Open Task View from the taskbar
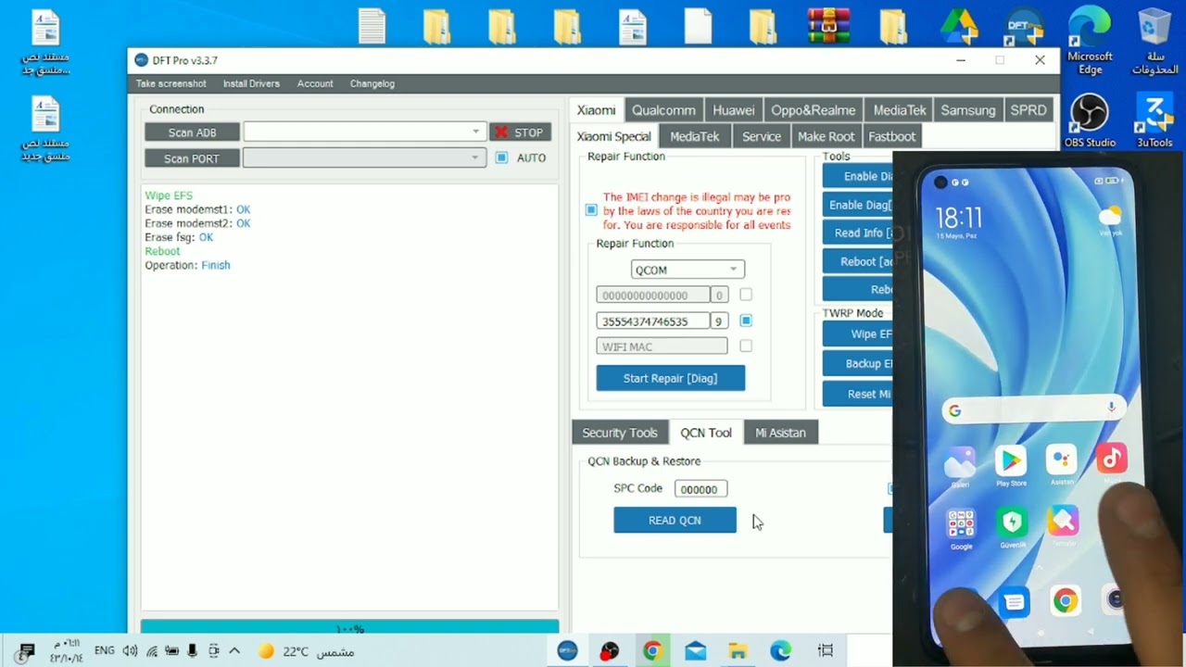 click(825, 651)
